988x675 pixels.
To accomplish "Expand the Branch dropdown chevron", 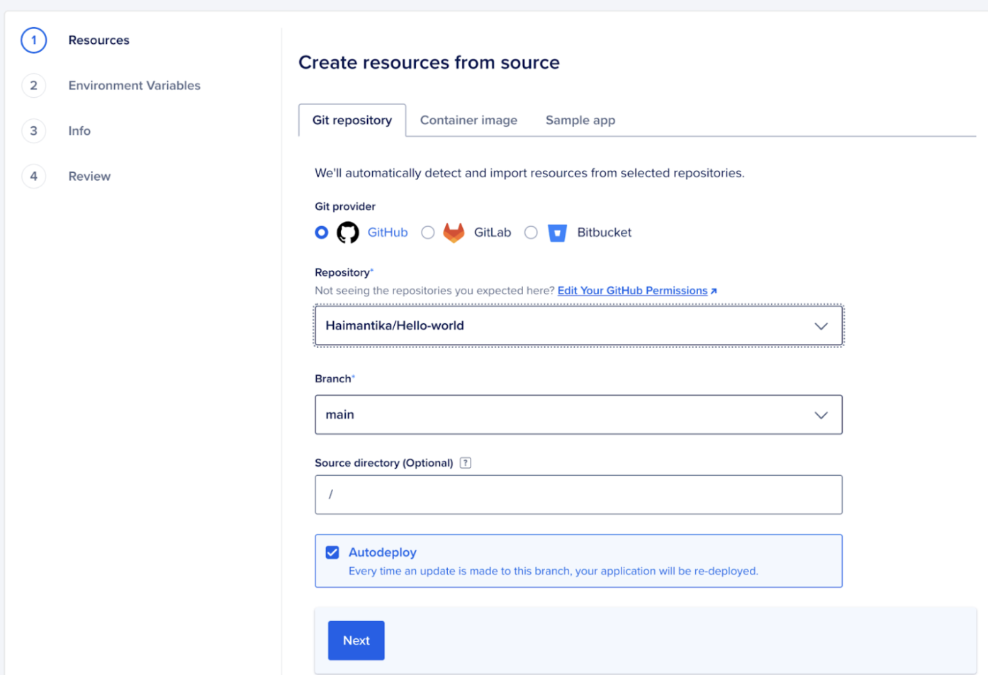I will [x=821, y=415].
